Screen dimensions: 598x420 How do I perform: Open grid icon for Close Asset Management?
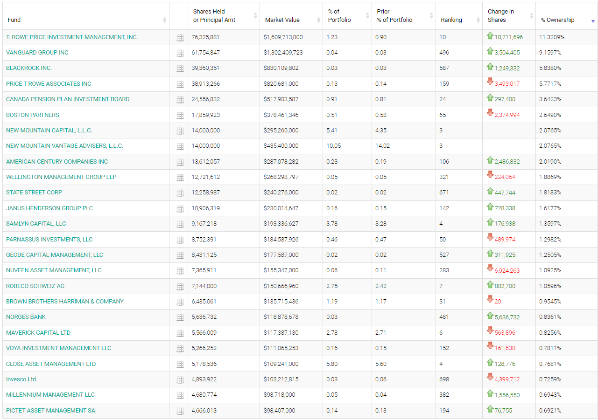[x=180, y=365]
